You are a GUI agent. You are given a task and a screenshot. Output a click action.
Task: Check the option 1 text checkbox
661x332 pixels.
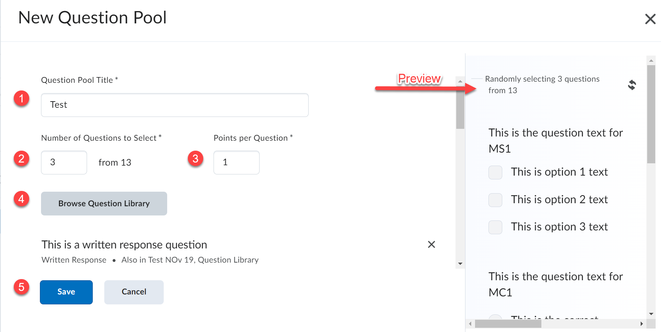pos(495,173)
